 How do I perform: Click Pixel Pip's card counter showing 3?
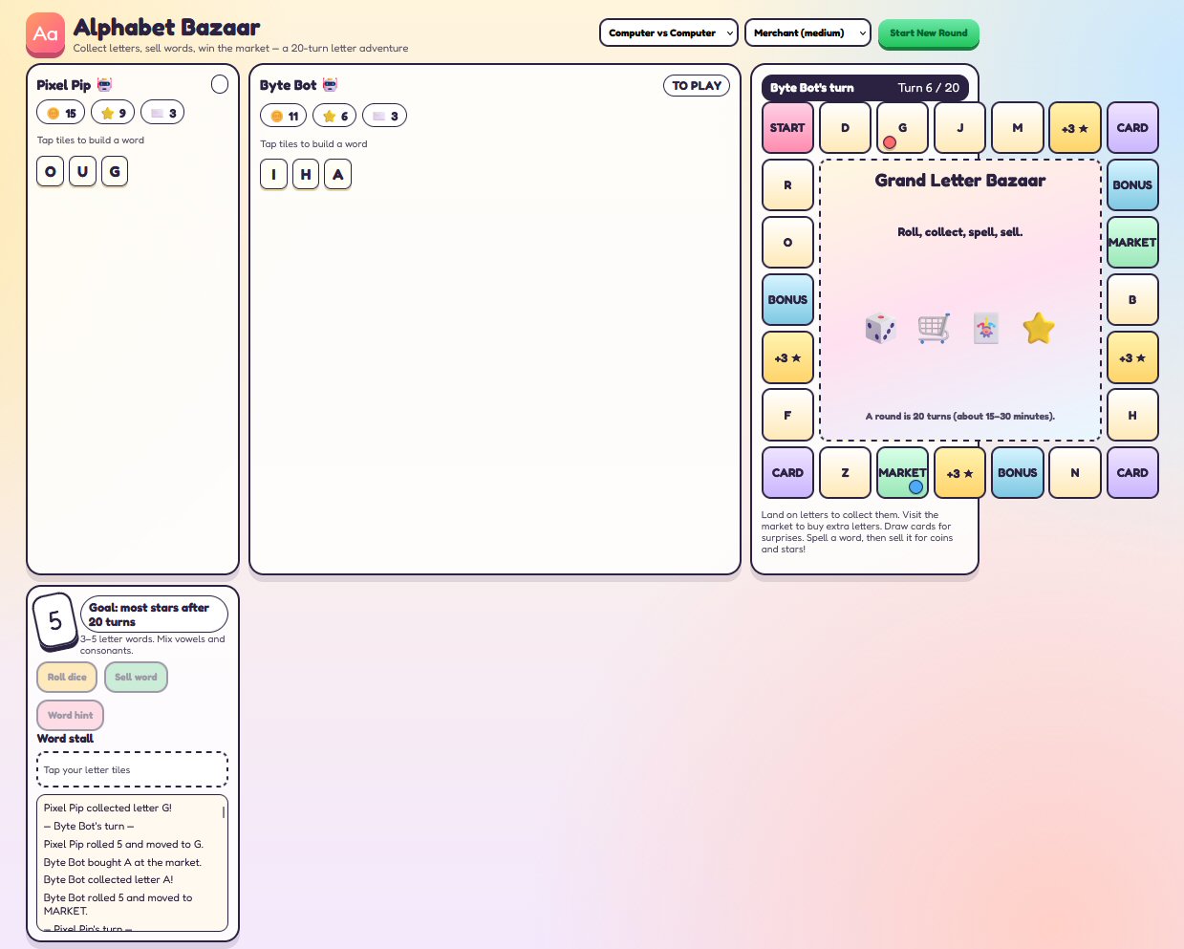(162, 113)
